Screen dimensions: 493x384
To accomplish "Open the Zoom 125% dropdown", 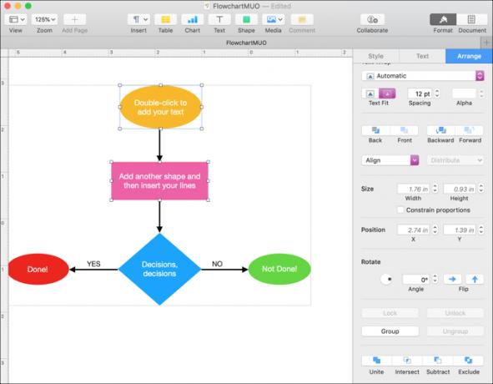I will pyautogui.click(x=45, y=19).
